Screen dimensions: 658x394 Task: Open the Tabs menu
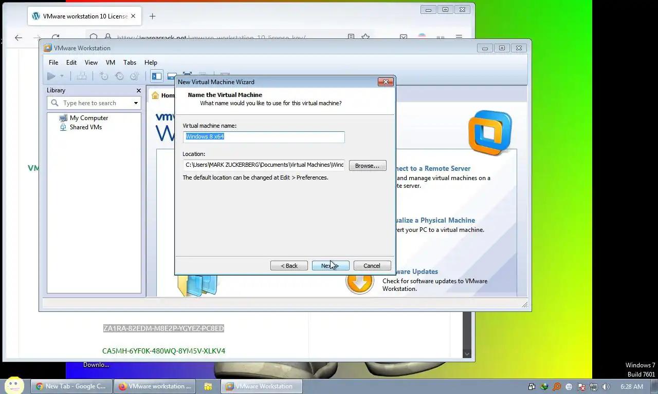click(x=130, y=63)
